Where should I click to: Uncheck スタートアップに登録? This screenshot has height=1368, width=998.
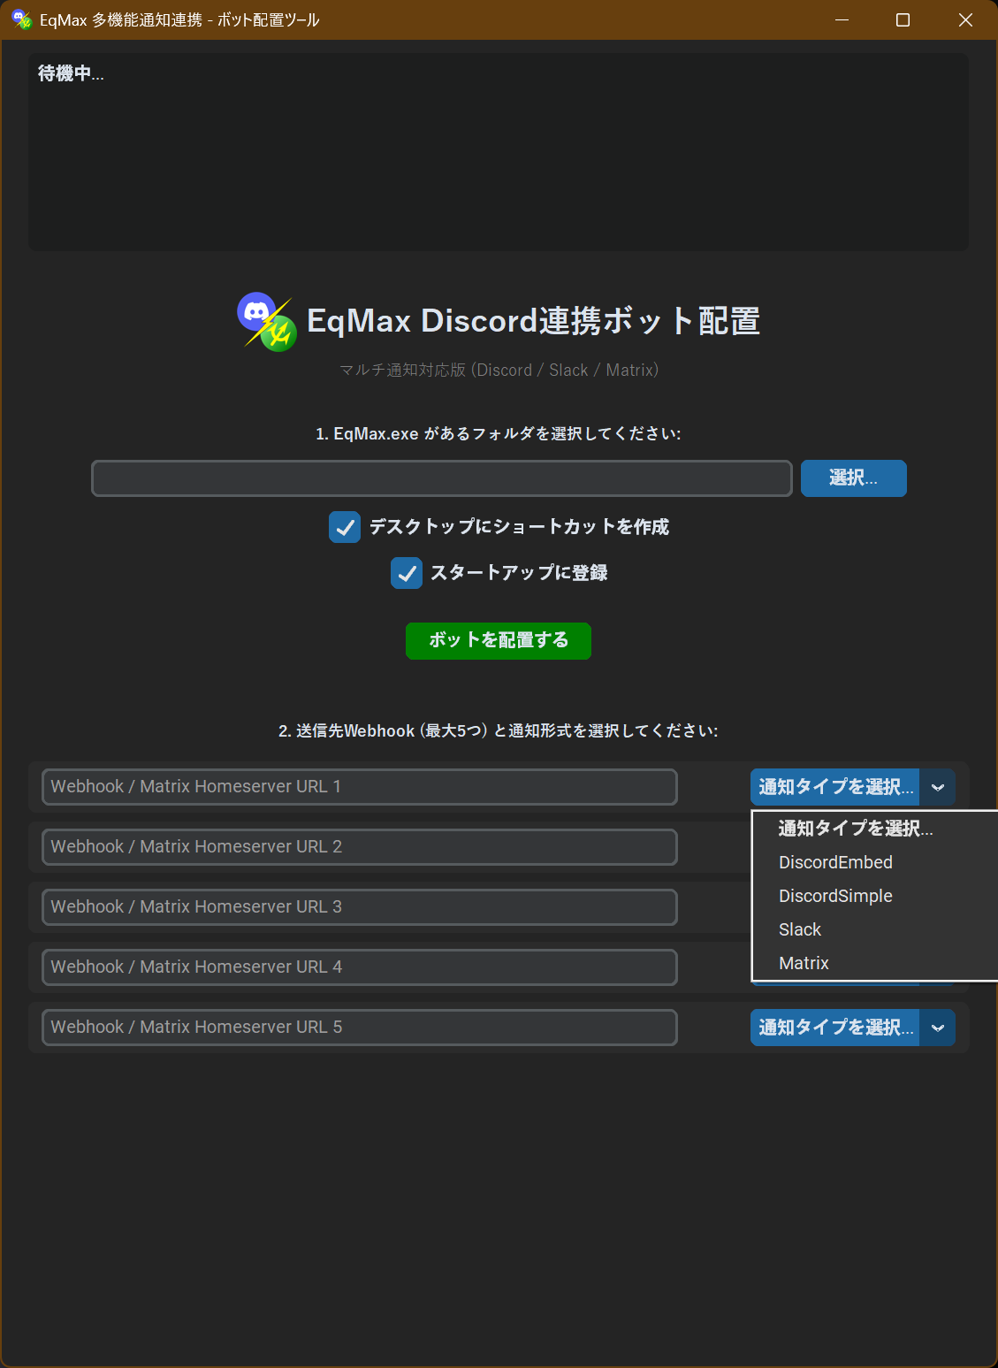(x=406, y=573)
